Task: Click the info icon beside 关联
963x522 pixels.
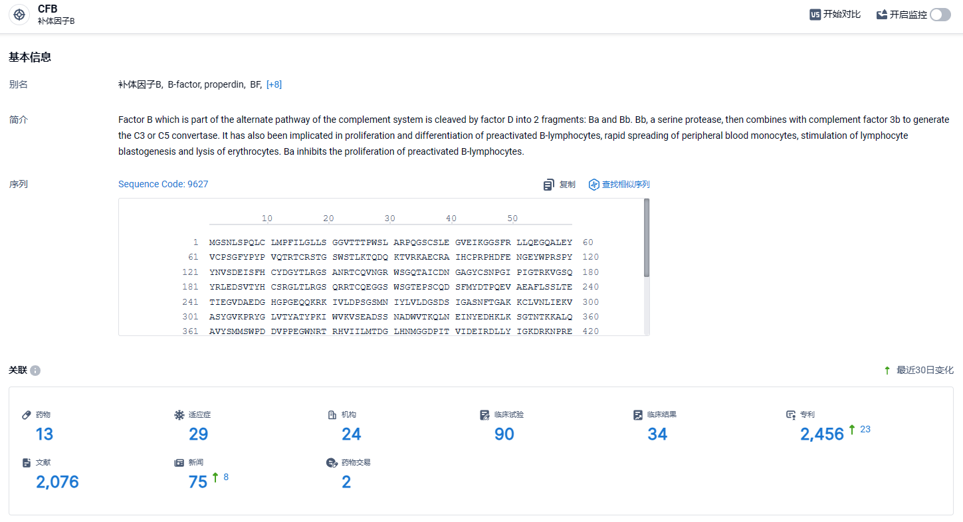Action: click(35, 371)
